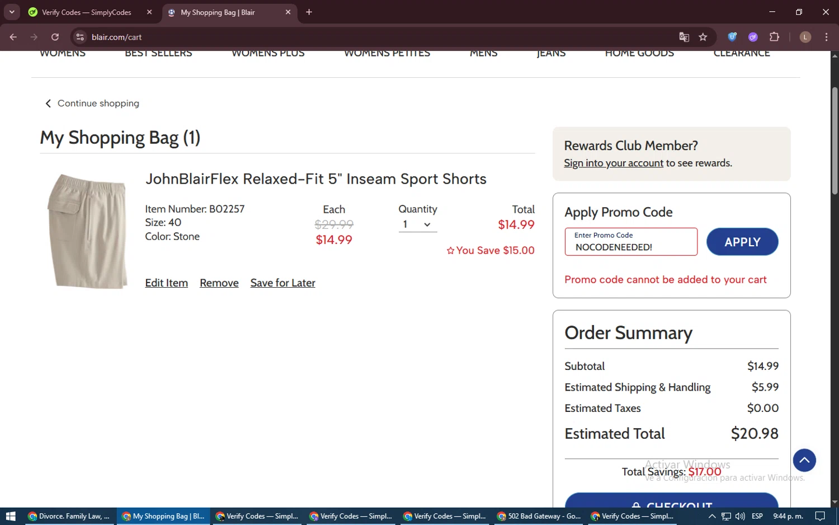Click Save for Later link
839x525 pixels.
point(282,283)
